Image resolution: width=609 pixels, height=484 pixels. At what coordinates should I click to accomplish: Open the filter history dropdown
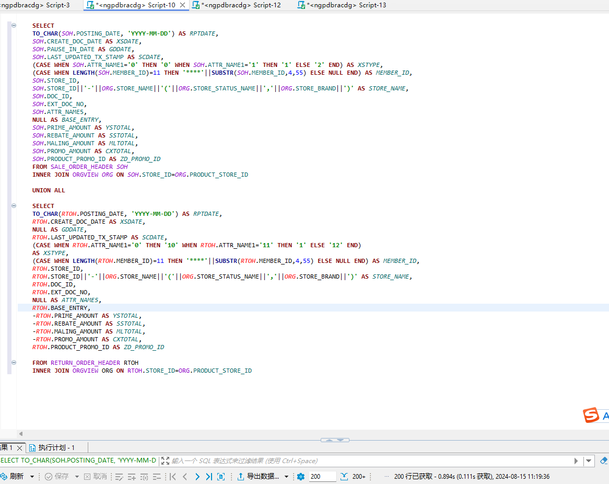(589, 460)
